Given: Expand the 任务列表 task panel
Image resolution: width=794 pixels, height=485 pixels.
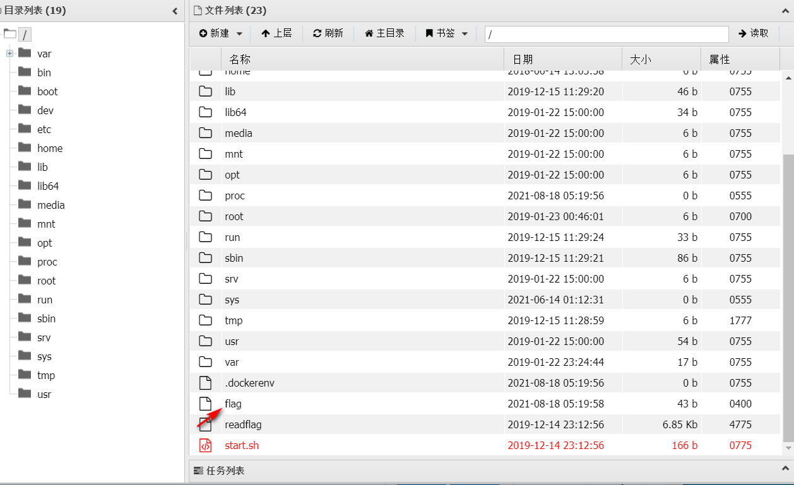Looking at the screenshot, I should tap(785, 470).
